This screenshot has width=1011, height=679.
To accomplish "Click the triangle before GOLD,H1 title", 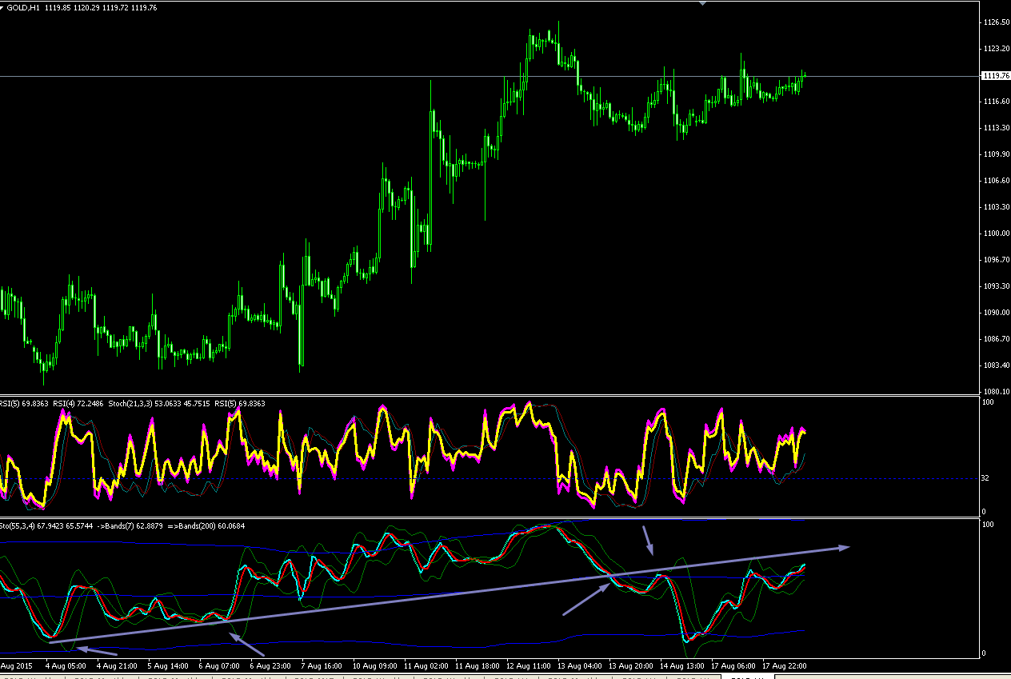I will 2,6.
